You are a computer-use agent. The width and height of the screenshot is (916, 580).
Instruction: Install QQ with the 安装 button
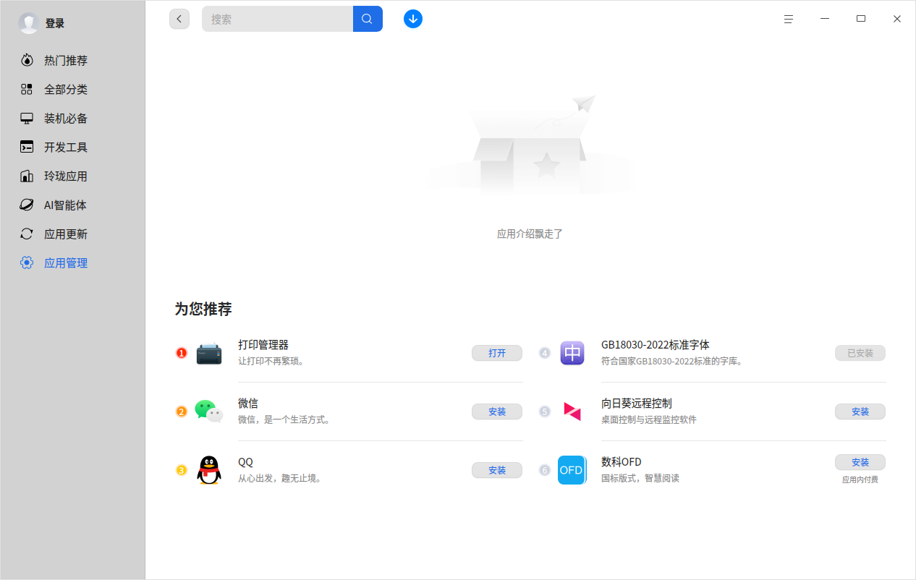(x=497, y=470)
